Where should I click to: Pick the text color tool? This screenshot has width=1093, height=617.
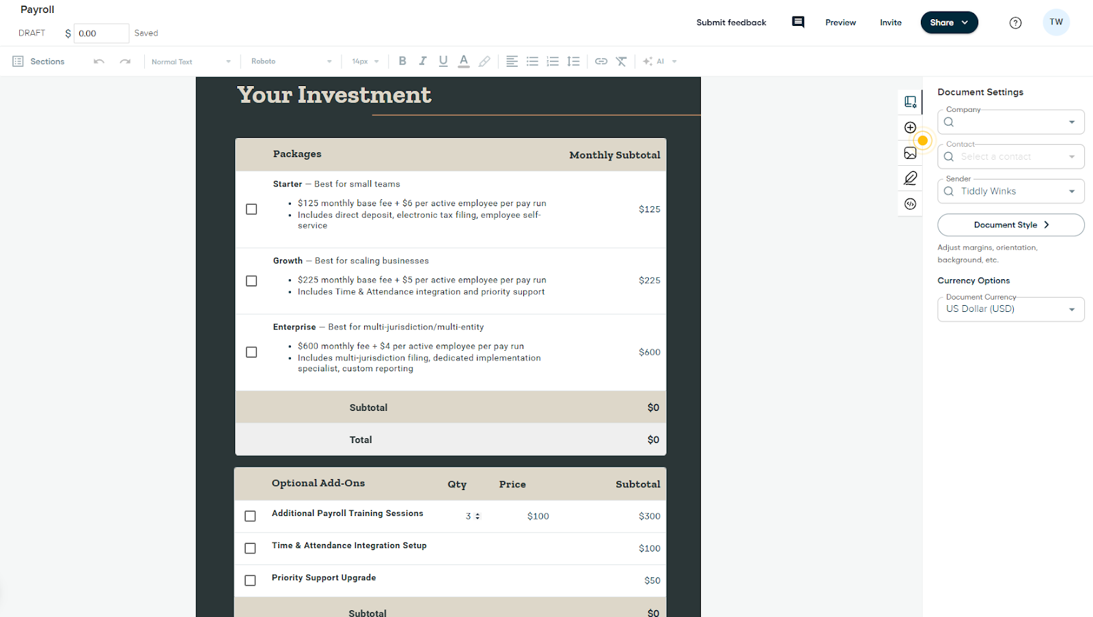click(464, 61)
